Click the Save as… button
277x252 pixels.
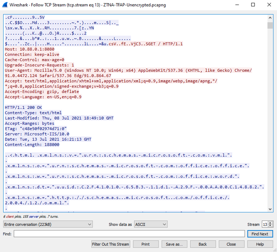[x=174, y=244]
